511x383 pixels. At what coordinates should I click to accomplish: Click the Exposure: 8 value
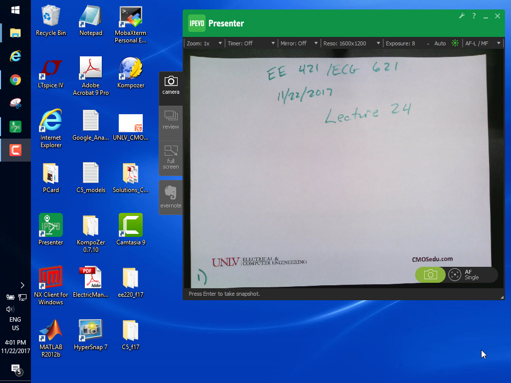click(400, 43)
